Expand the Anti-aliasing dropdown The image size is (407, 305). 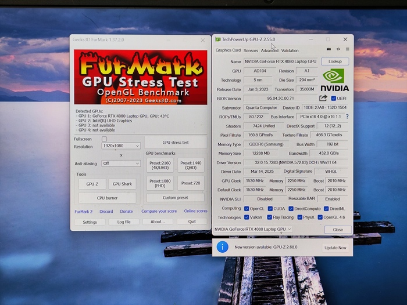point(121,164)
